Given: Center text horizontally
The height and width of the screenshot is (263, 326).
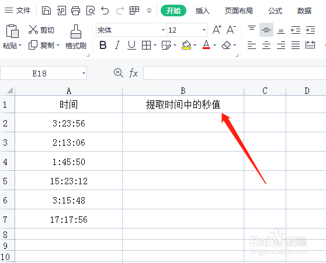Looking at the screenshot, I should click(x=266, y=45).
